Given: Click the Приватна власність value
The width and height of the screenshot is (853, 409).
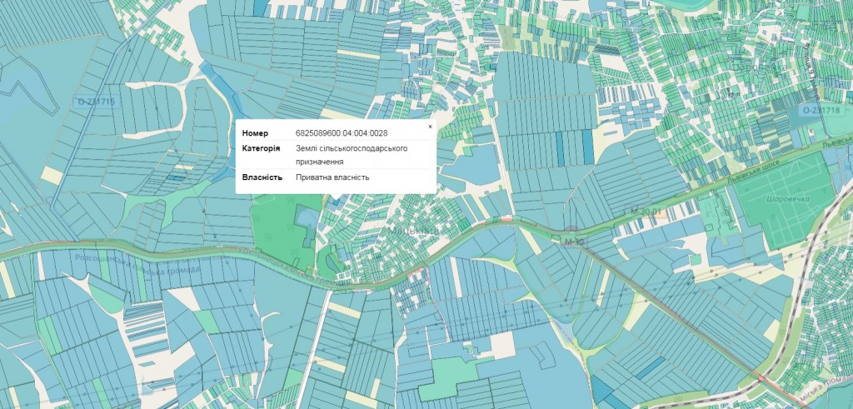Looking at the screenshot, I should [332, 177].
